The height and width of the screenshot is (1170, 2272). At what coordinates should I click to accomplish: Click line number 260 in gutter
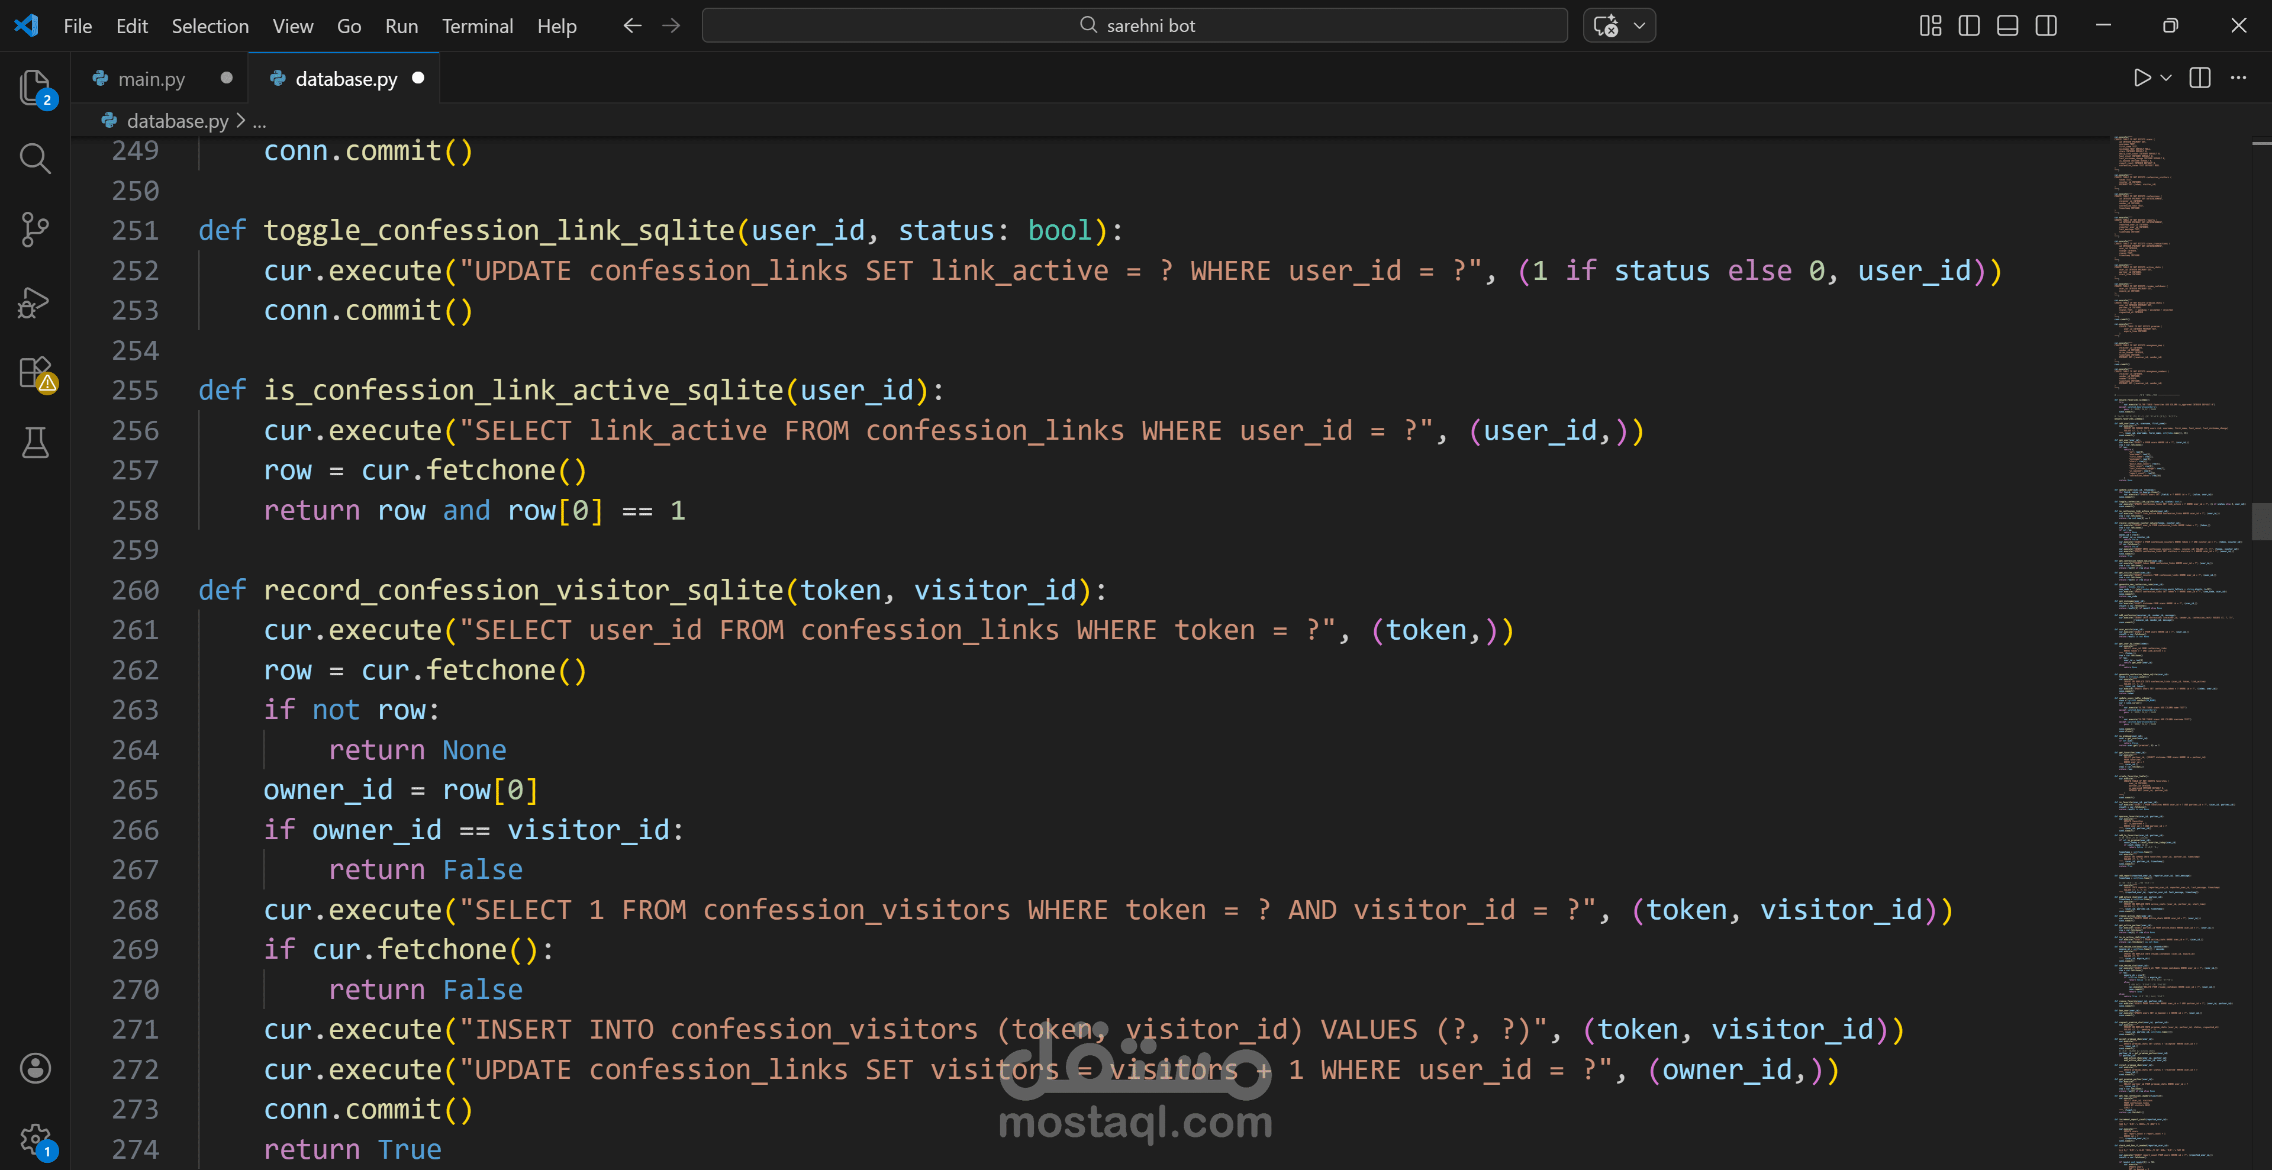135,590
